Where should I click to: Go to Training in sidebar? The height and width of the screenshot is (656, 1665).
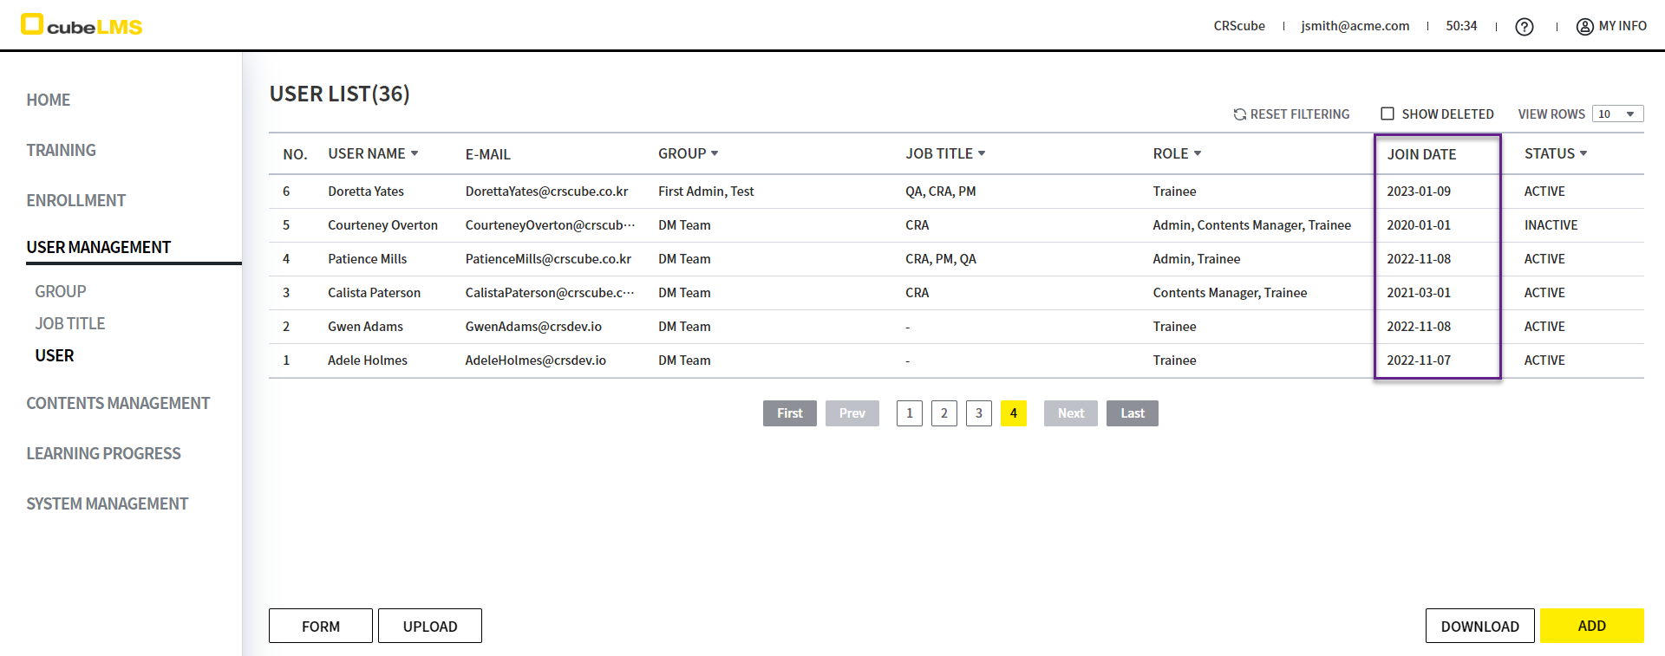click(x=61, y=150)
